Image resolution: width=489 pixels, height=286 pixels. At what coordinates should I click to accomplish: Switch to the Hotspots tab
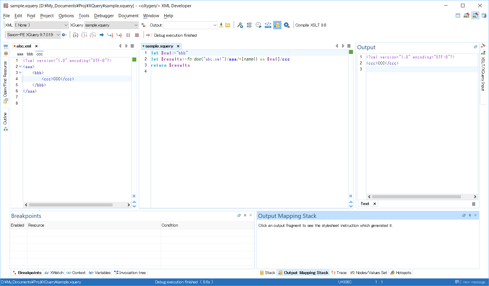[x=401, y=273]
